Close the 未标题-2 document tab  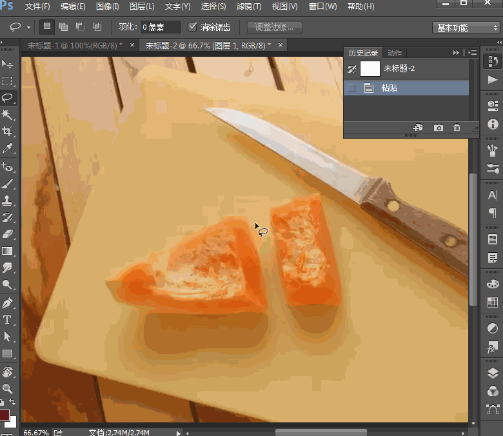click(x=281, y=45)
